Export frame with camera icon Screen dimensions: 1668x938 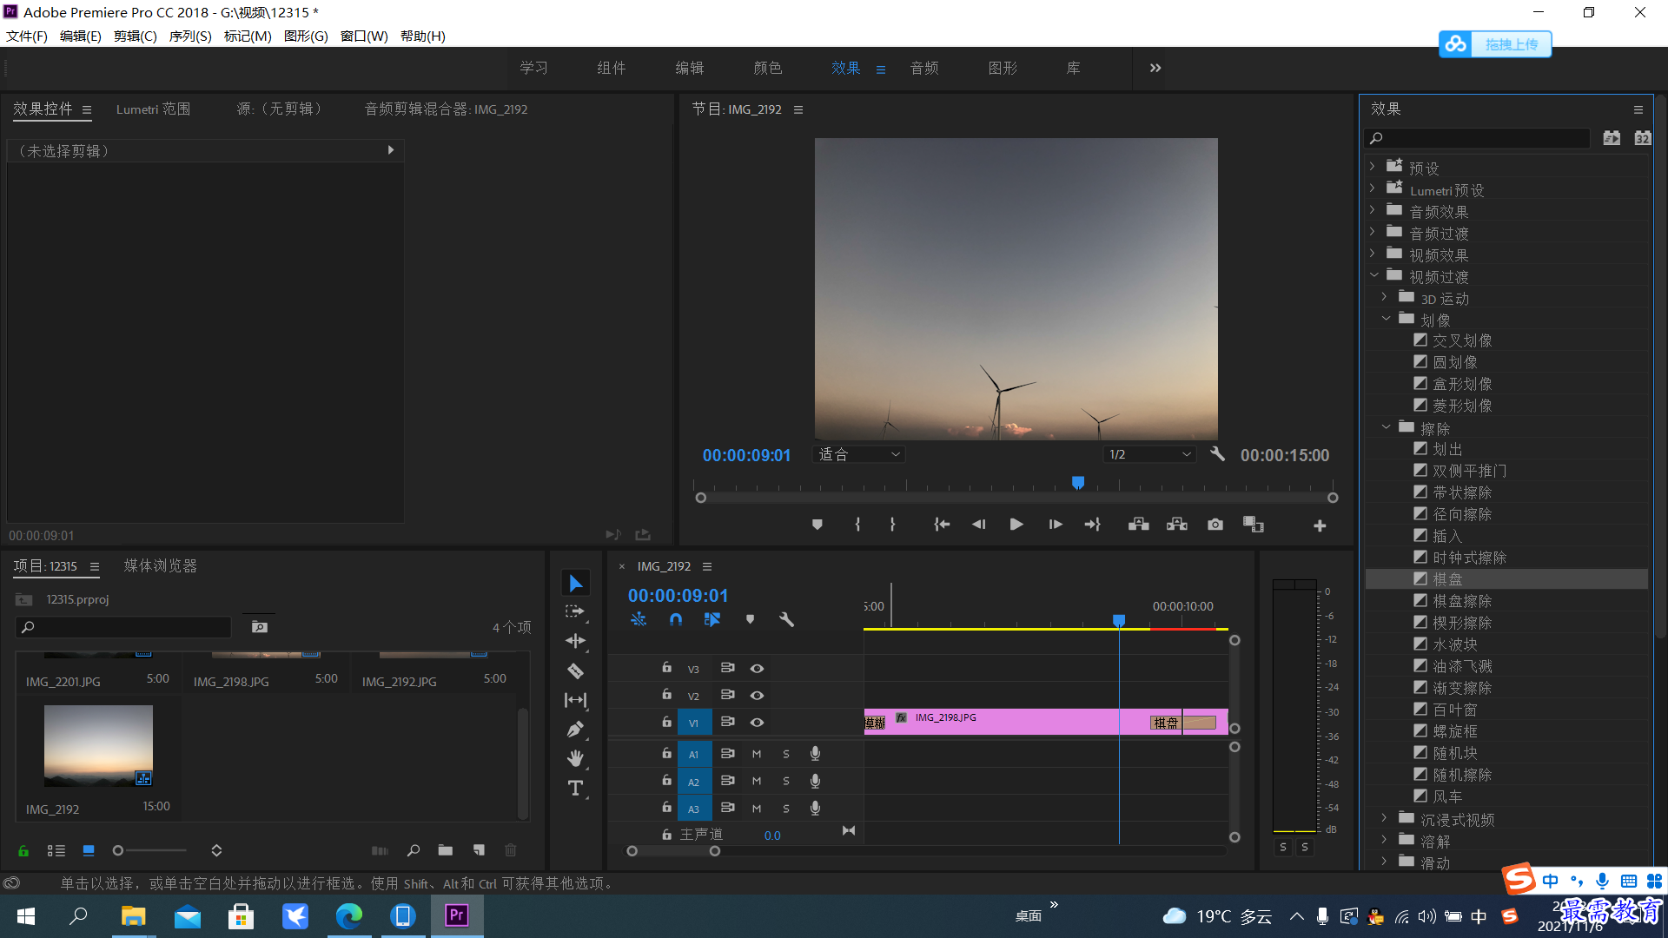click(x=1215, y=525)
